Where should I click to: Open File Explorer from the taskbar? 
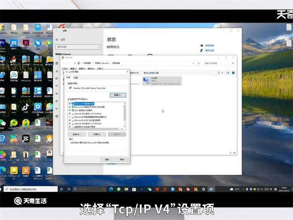(x=126, y=189)
